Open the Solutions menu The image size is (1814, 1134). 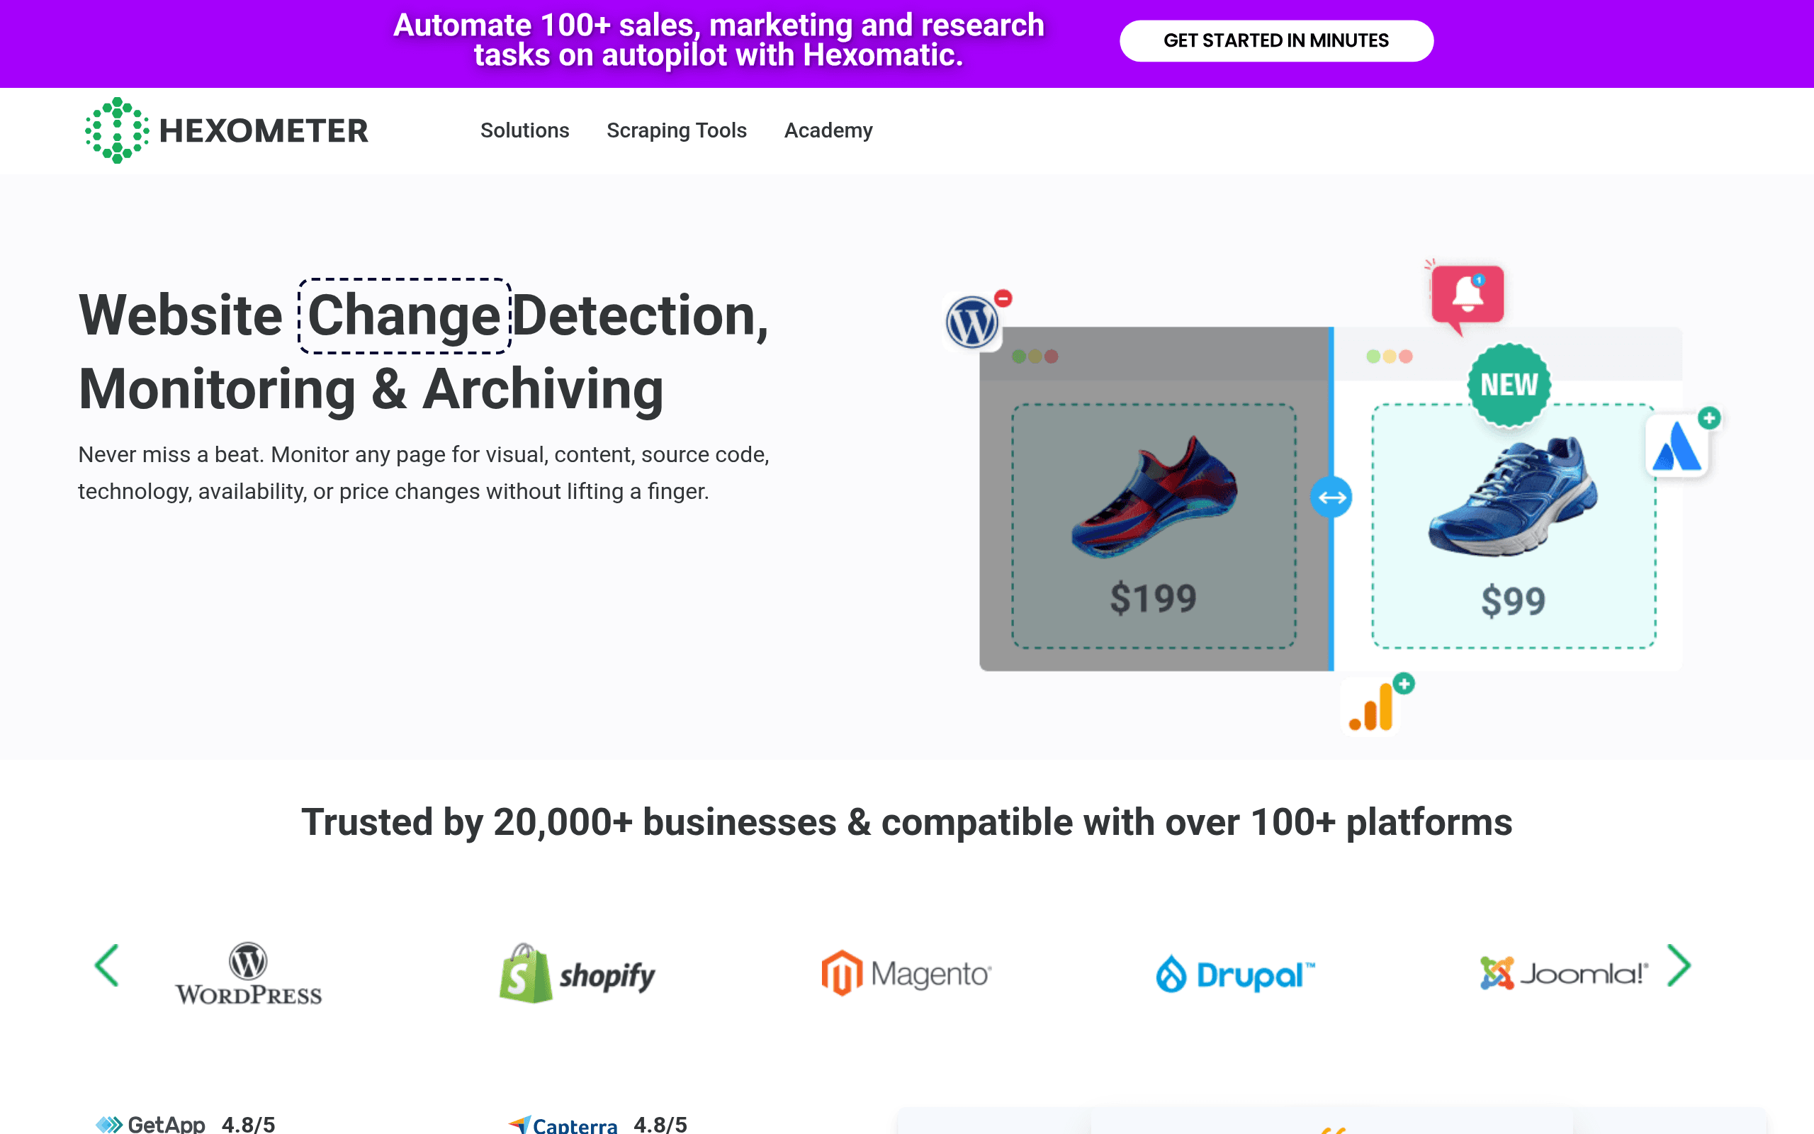coord(524,130)
